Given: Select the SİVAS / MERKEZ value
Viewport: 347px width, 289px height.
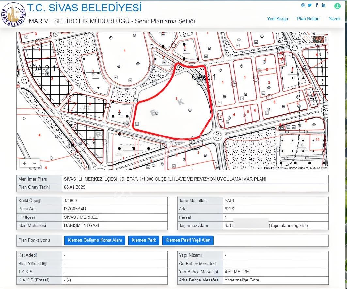Looking at the screenshot, I should (x=81, y=217).
